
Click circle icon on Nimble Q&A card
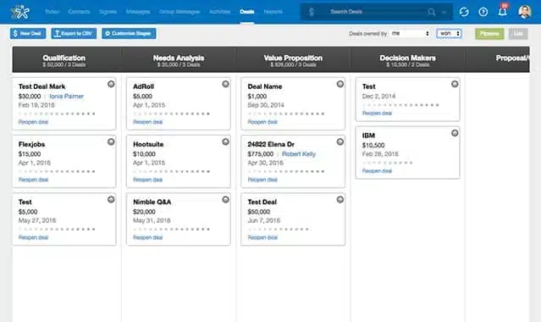point(225,199)
